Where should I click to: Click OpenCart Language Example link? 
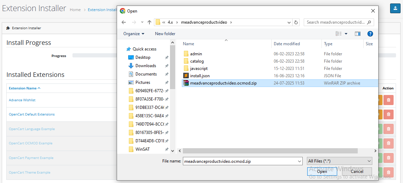[32, 129]
